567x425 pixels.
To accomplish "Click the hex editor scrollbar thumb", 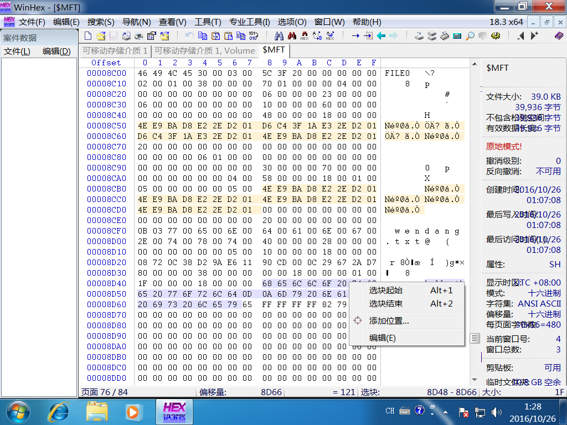I will [x=475, y=338].
